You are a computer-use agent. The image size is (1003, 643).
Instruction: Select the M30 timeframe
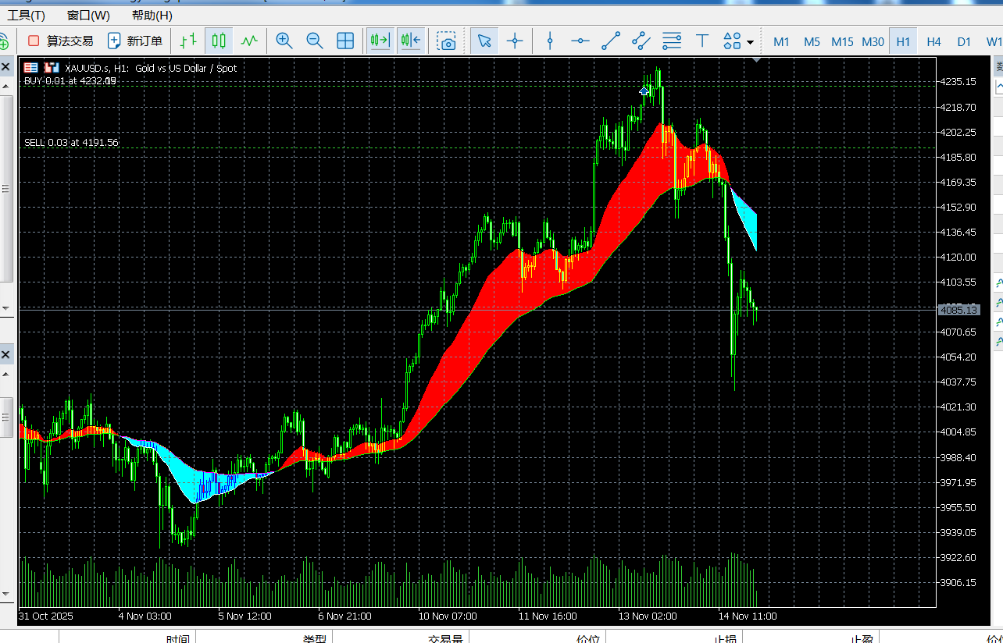[x=873, y=41]
